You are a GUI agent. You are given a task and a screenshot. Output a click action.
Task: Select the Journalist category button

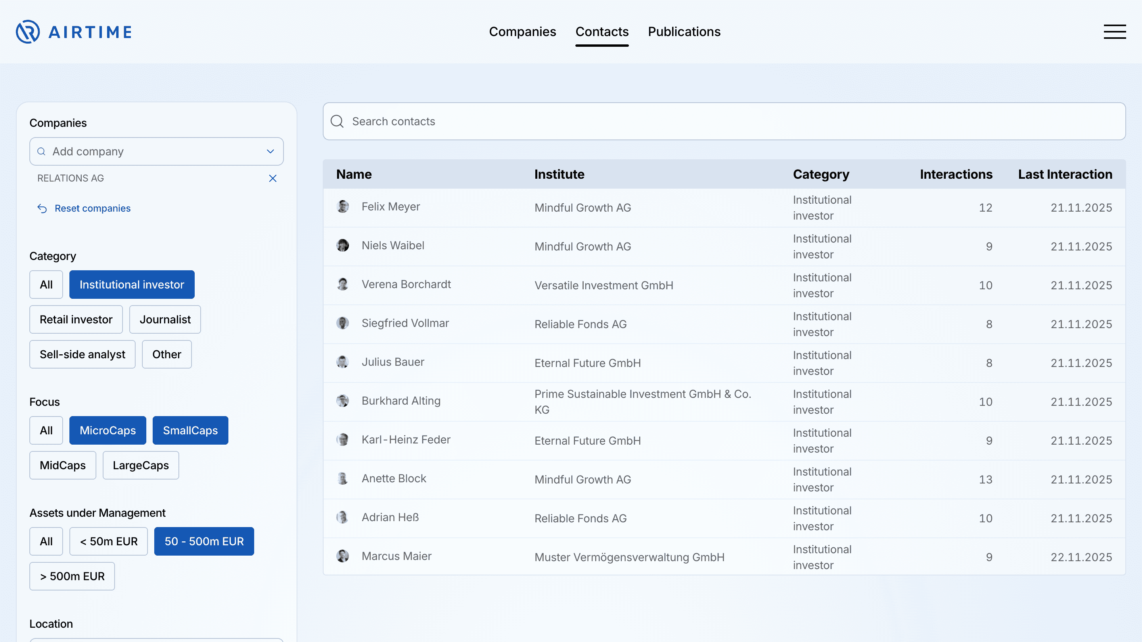(165, 319)
